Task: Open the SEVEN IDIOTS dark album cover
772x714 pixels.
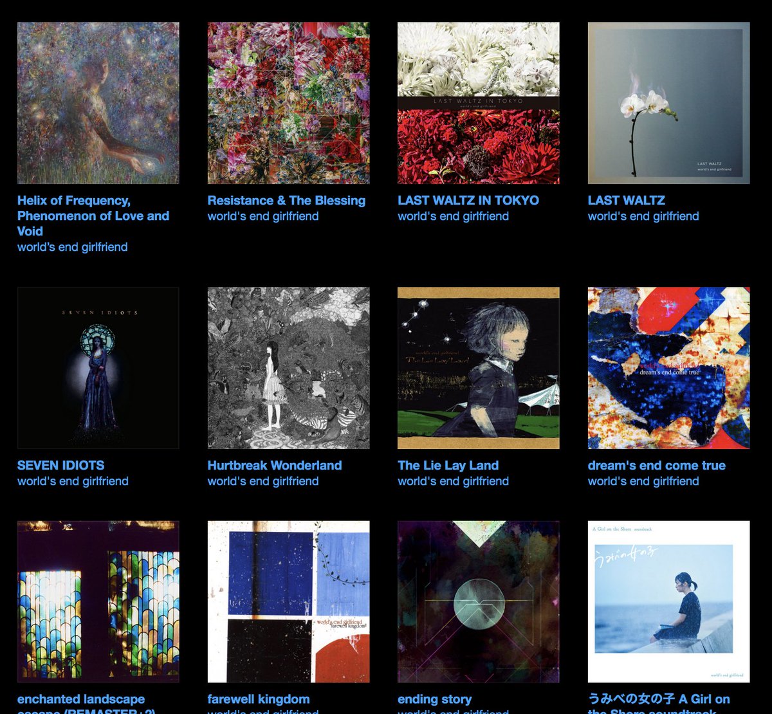Action: click(98, 368)
